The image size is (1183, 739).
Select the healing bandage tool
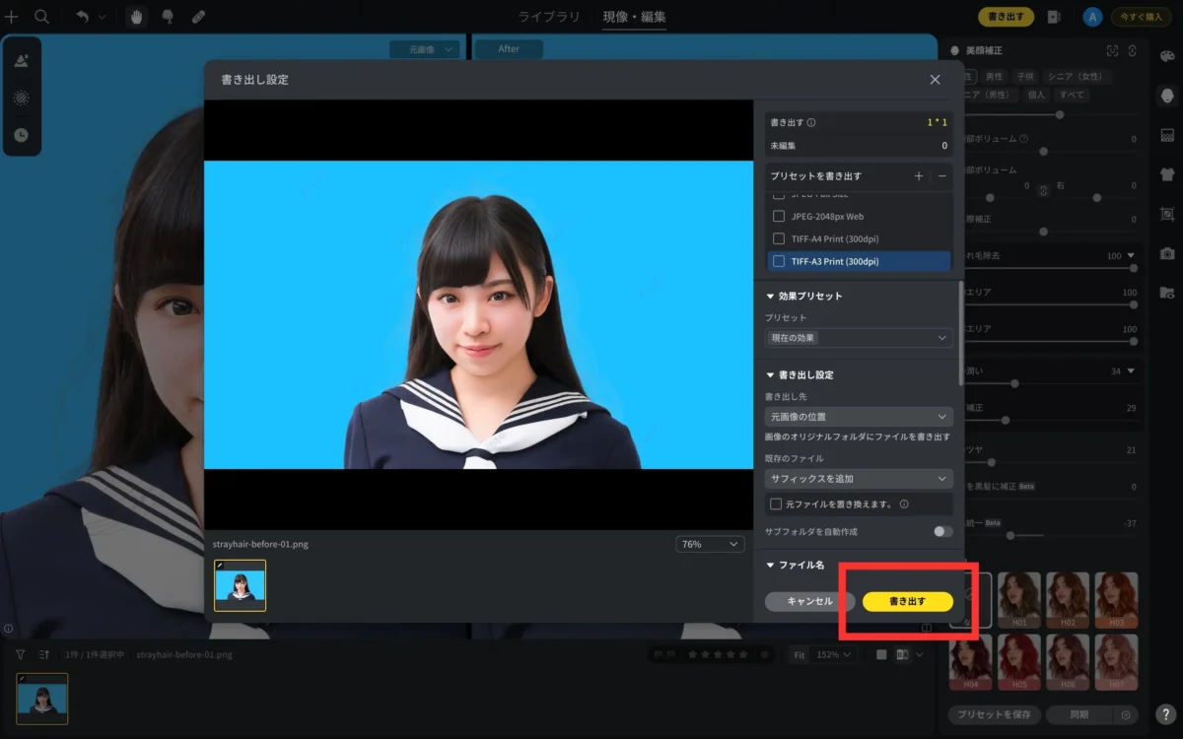click(x=198, y=17)
